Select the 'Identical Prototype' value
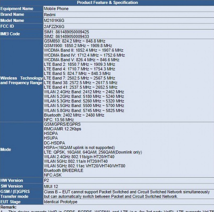Screen dimensions: 214x212 pyautogui.click(x=60, y=202)
